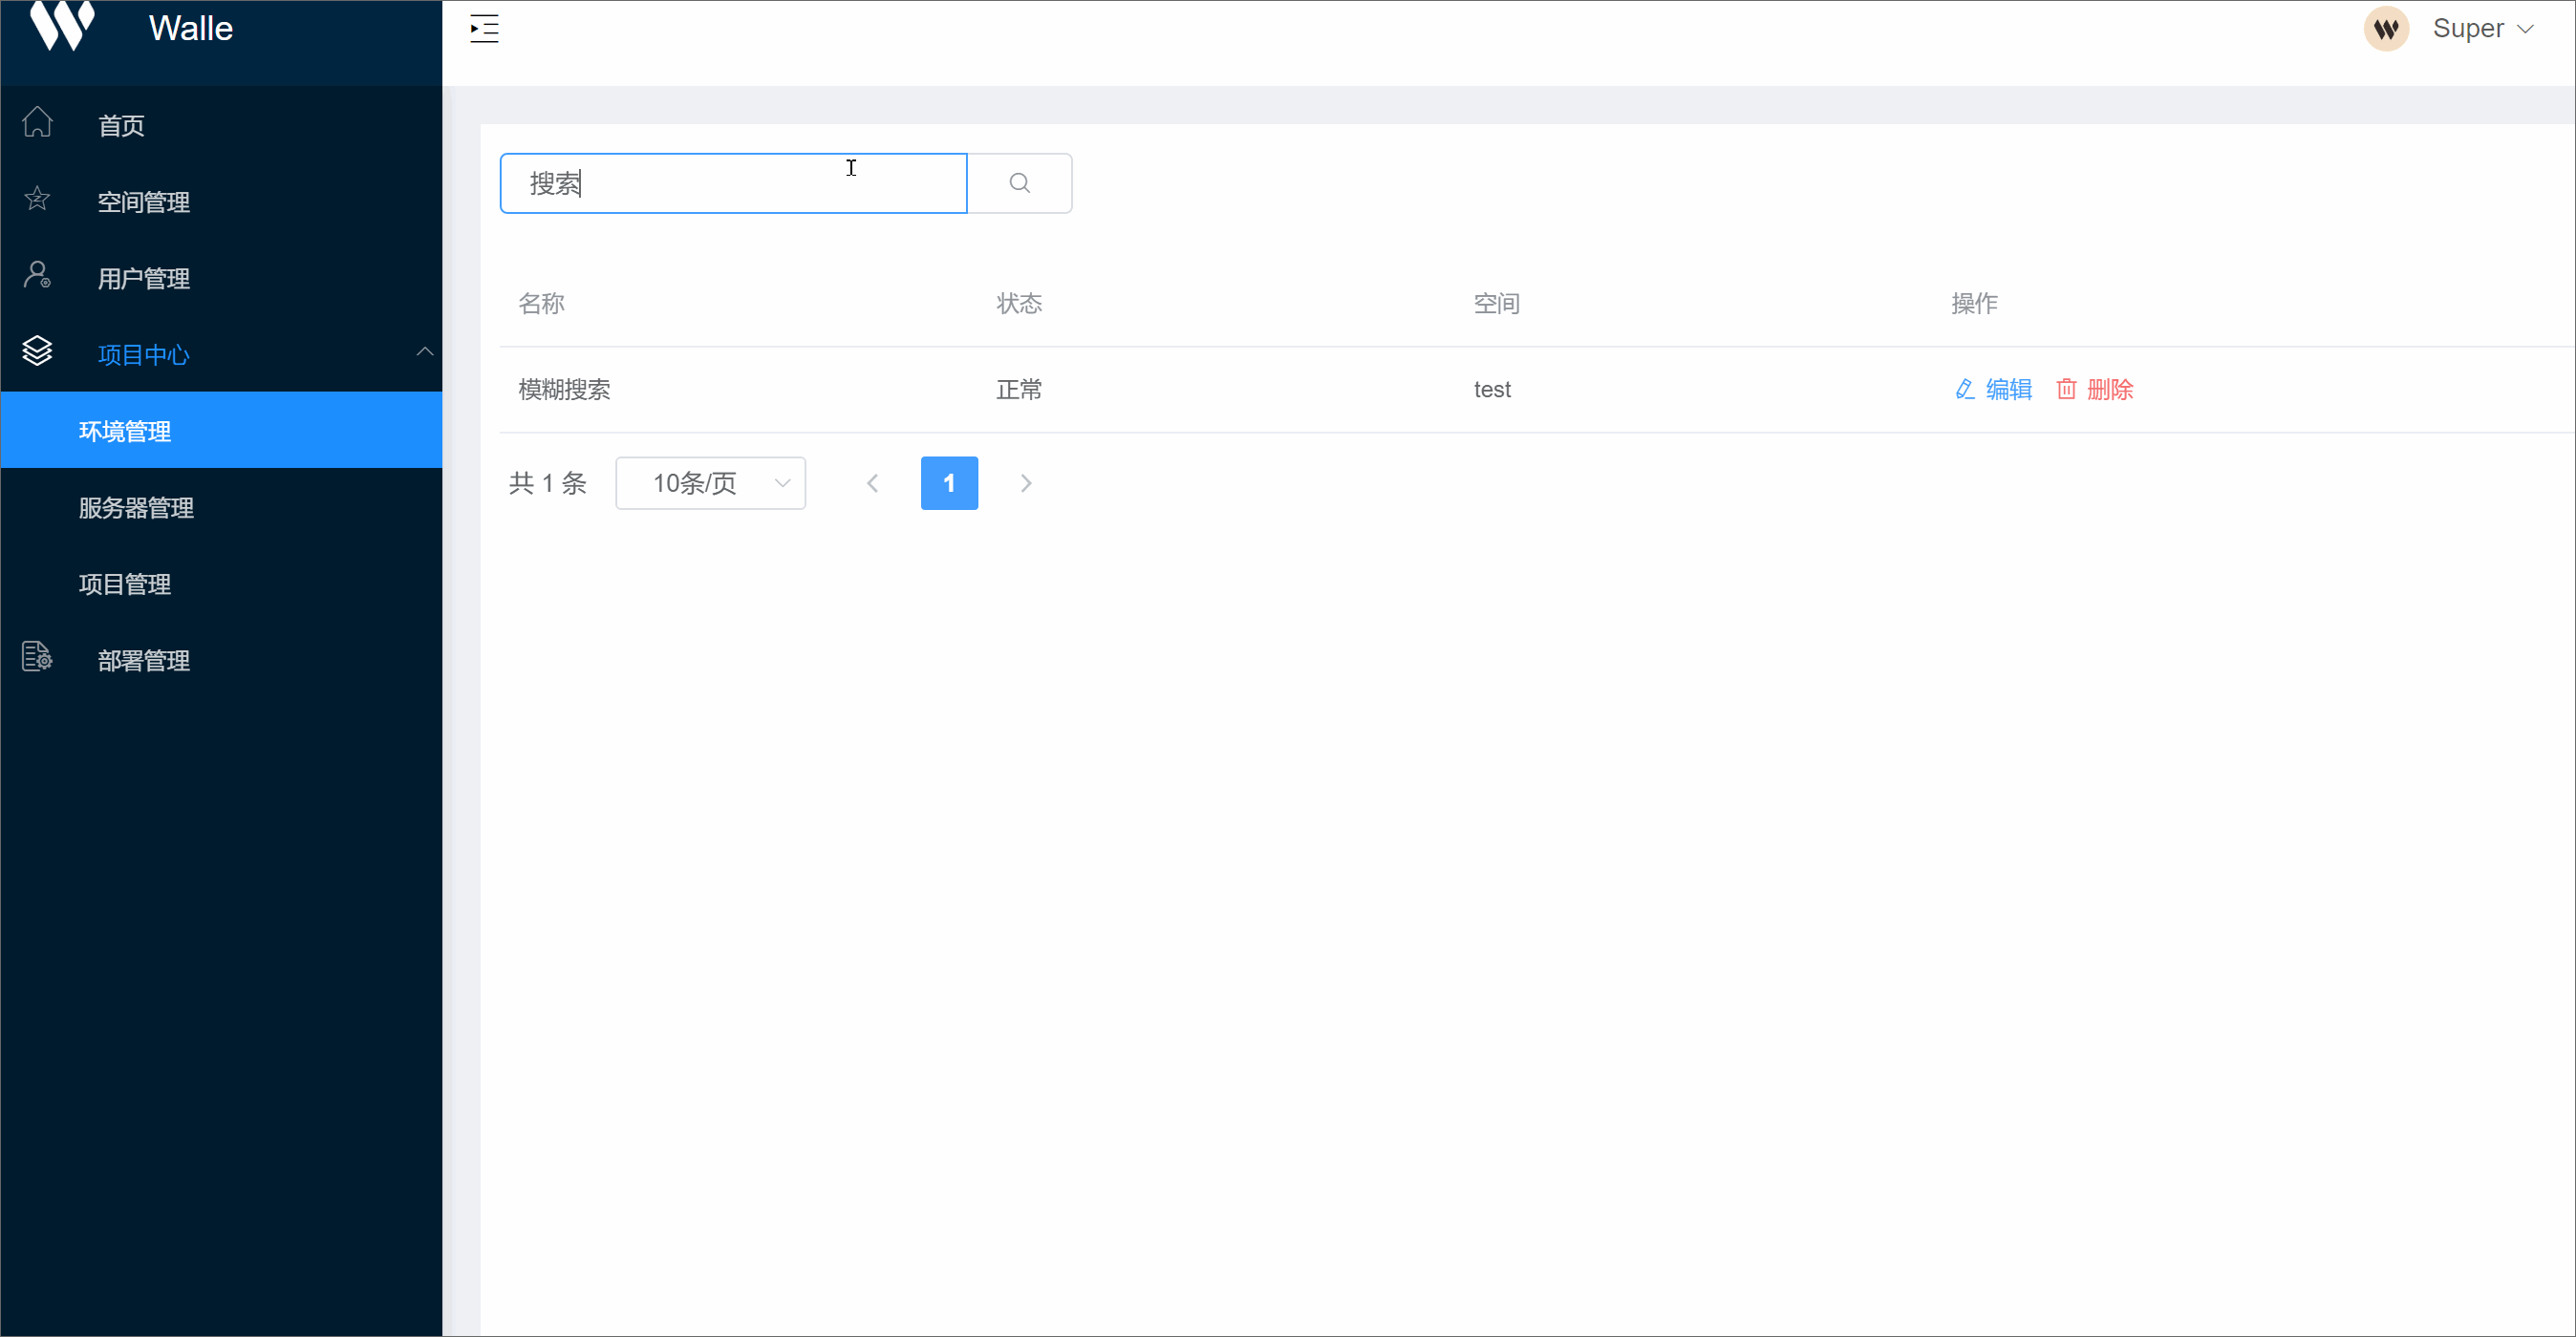
Task: Click the home icon in sidebar
Action: (38, 122)
